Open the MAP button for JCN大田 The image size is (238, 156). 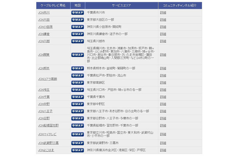pos(77,20)
